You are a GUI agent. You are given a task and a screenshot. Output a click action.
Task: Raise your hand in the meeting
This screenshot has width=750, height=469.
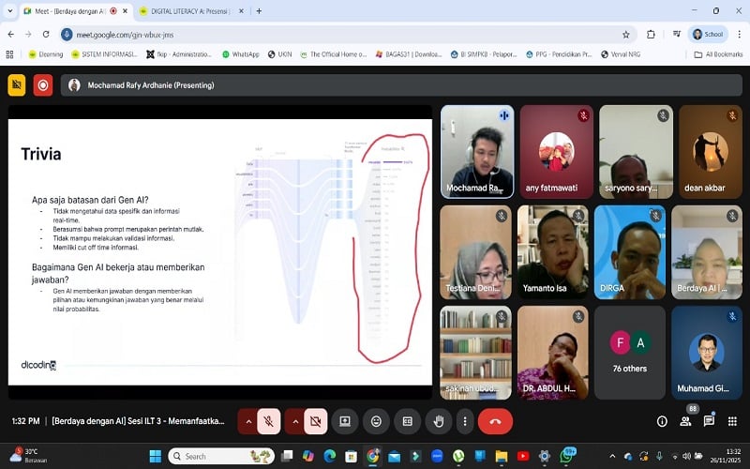(437, 421)
